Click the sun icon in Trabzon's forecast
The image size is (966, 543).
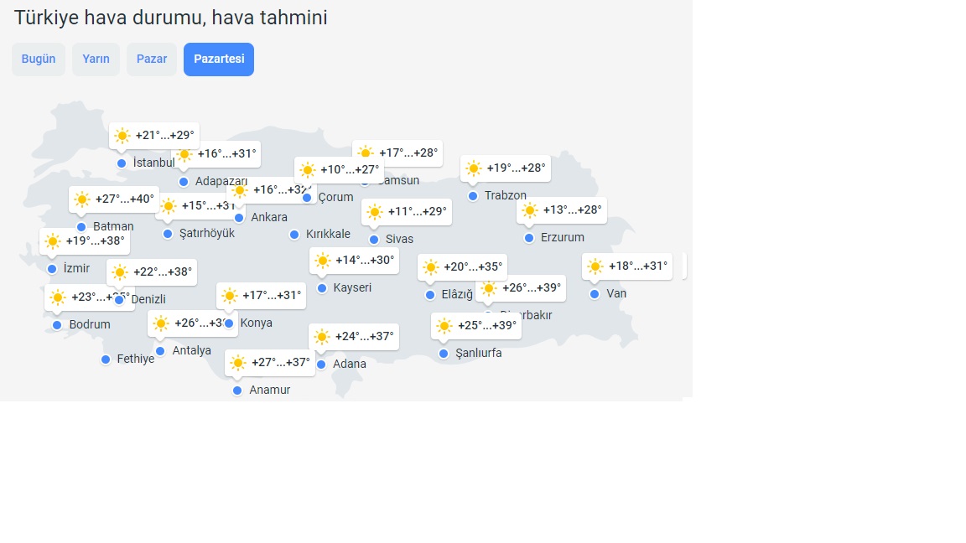click(x=474, y=168)
